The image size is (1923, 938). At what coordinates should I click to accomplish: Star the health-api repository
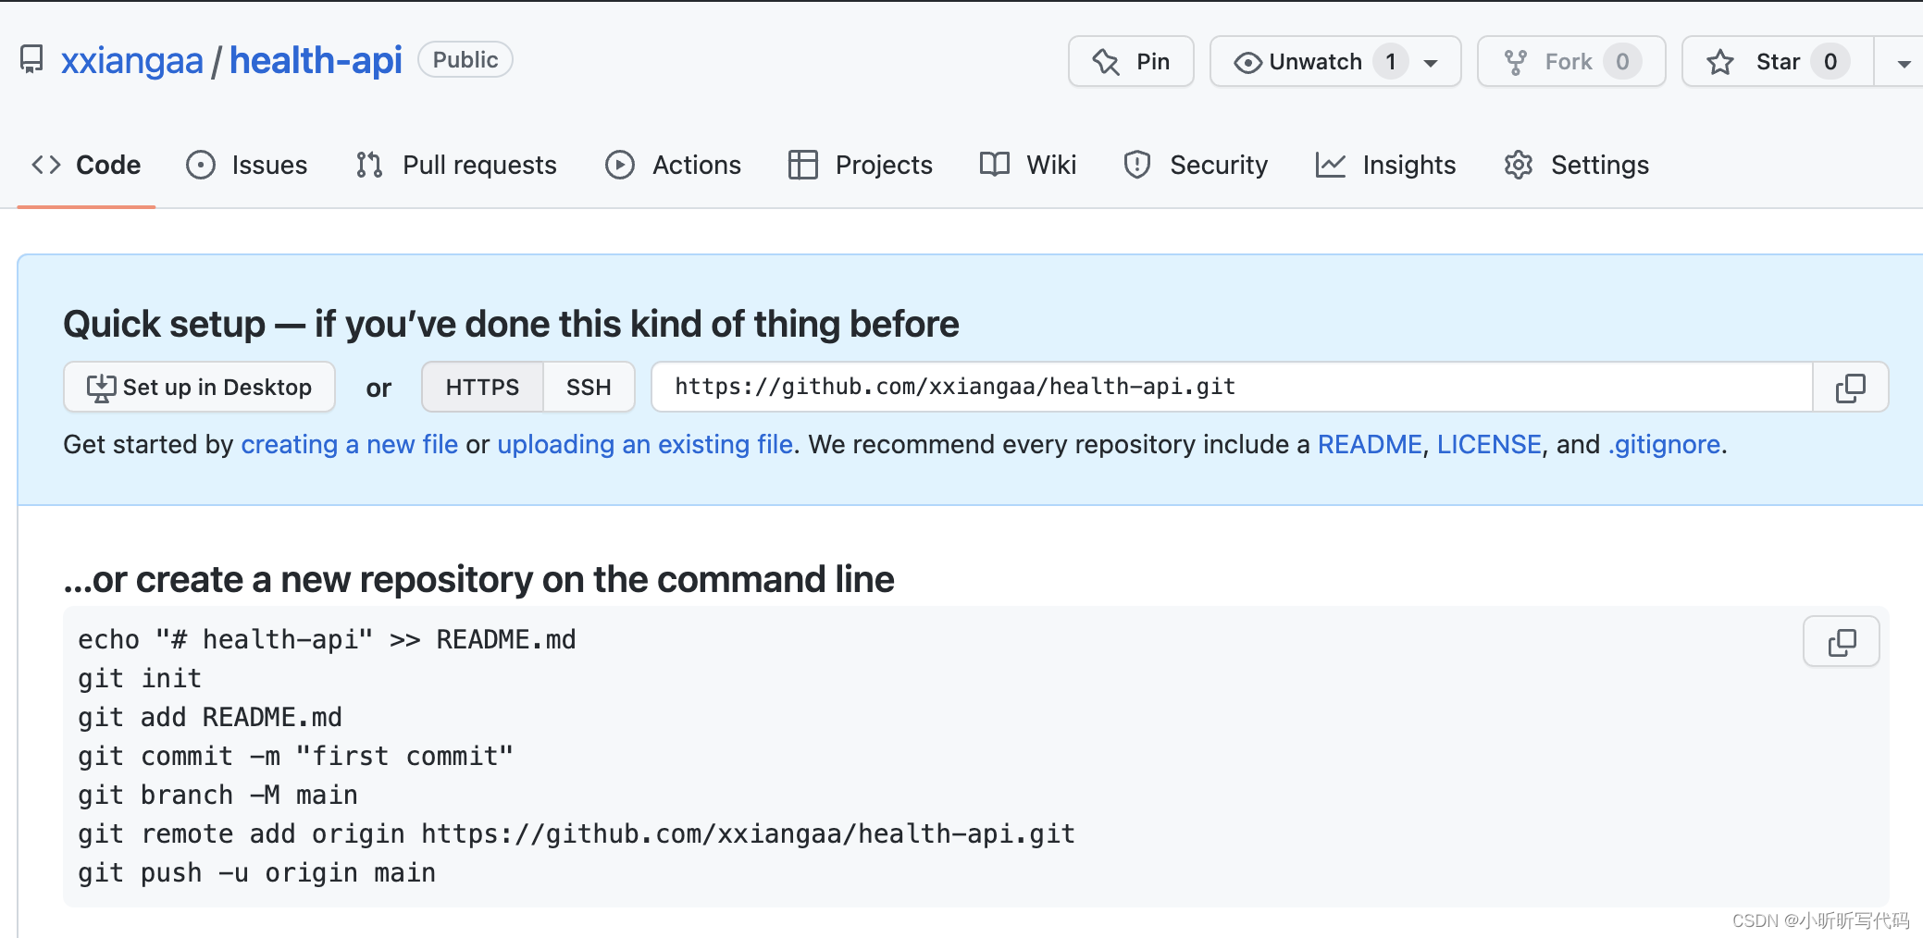click(x=1778, y=62)
